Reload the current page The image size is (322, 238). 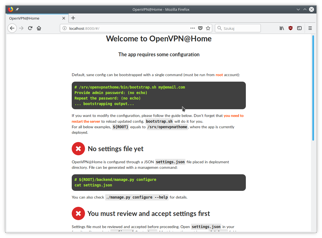(30, 28)
